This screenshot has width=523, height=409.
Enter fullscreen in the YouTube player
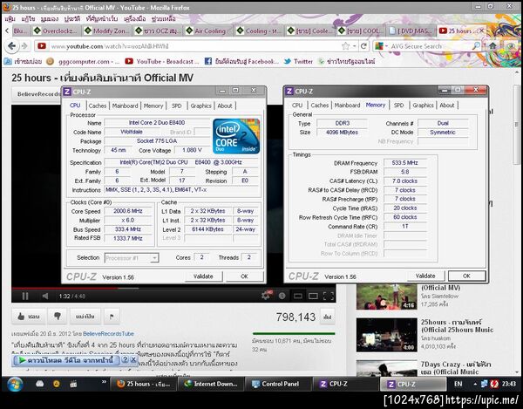[329, 296]
